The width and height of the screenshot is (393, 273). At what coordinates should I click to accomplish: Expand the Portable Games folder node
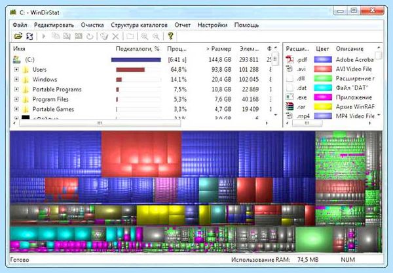coord(16,109)
